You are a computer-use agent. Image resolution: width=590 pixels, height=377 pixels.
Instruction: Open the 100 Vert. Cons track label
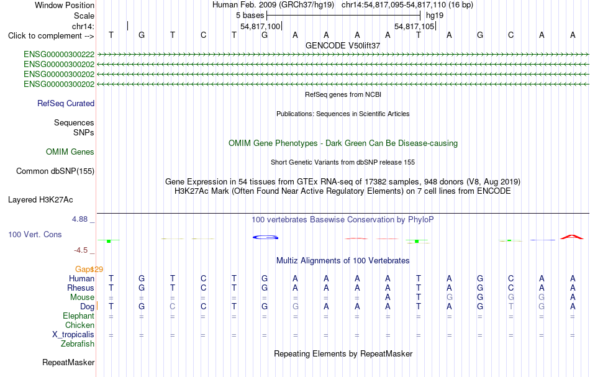(x=35, y=234)
